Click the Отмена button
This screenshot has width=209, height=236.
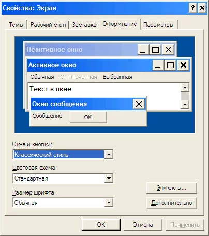tap(143, 225)
